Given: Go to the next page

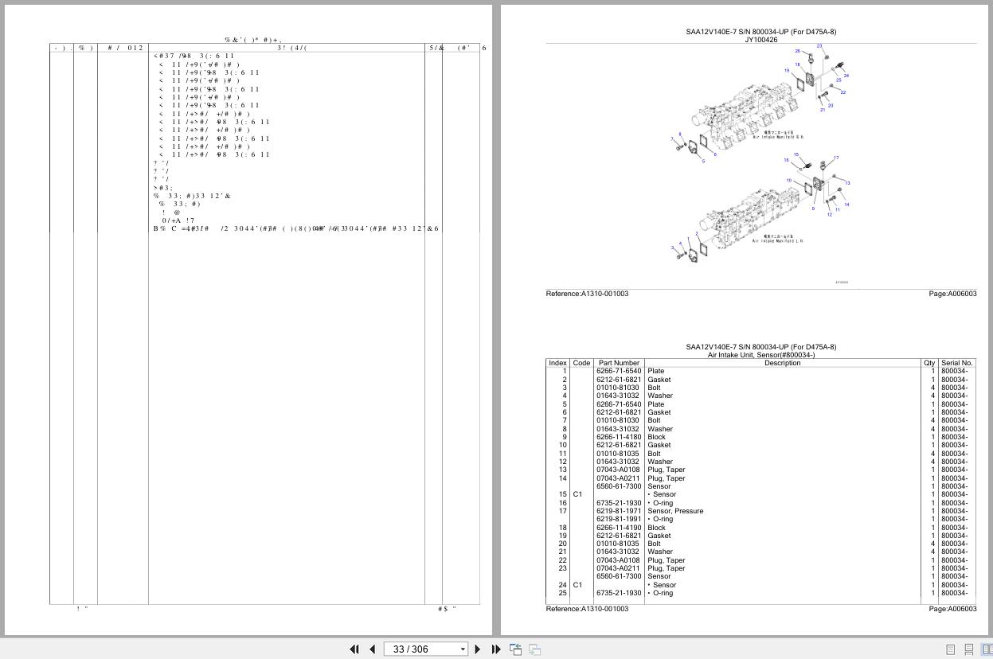Looking at the screenshot, I should click(x=478, y=649).
